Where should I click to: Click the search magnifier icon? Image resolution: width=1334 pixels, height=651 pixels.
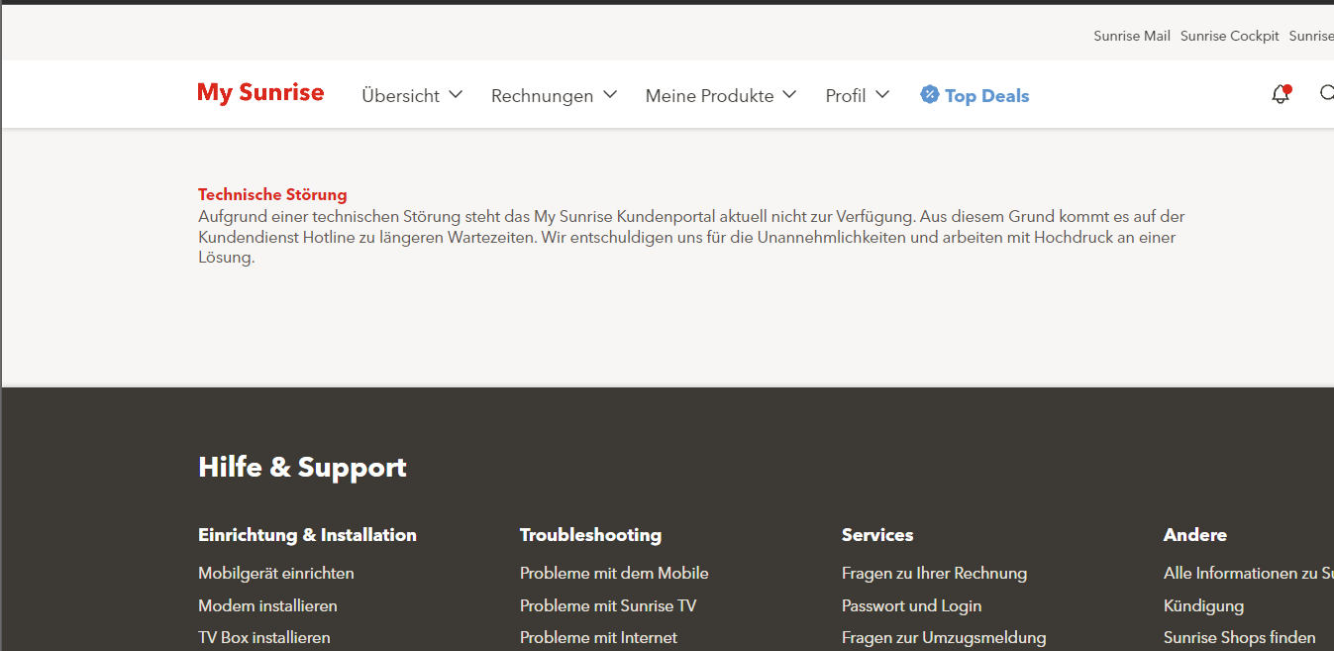coord(1327,93)
